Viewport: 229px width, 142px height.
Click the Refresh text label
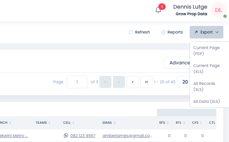pyautogui.click(x=142, y=32)
